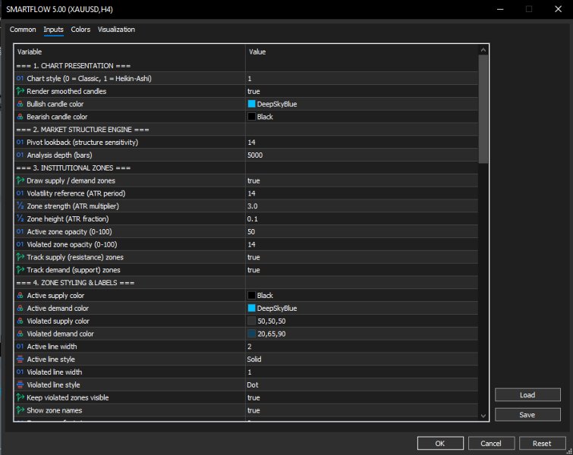Click the color icon beside Violated demand color
573x455 pixels.
point(20,334)
